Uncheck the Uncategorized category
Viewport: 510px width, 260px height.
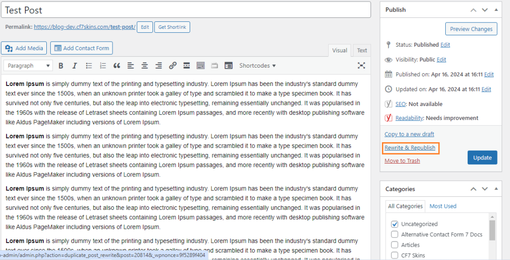[x=394, y=224]
